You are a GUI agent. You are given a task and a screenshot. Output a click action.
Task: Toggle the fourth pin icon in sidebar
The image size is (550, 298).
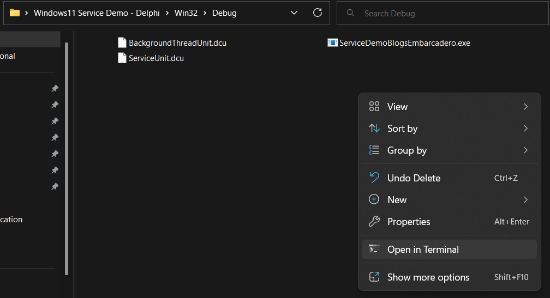55,137
